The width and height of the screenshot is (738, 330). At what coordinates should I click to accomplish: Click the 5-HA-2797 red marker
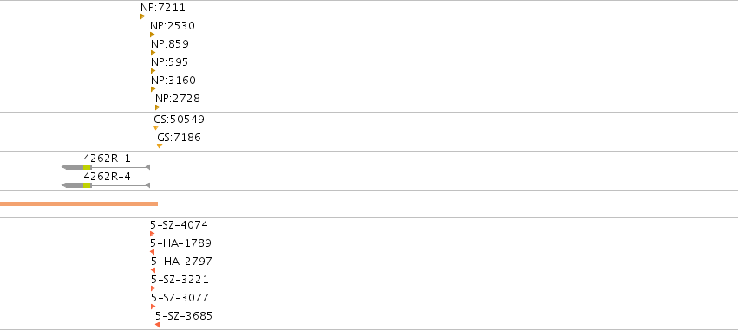click(153, 270)
